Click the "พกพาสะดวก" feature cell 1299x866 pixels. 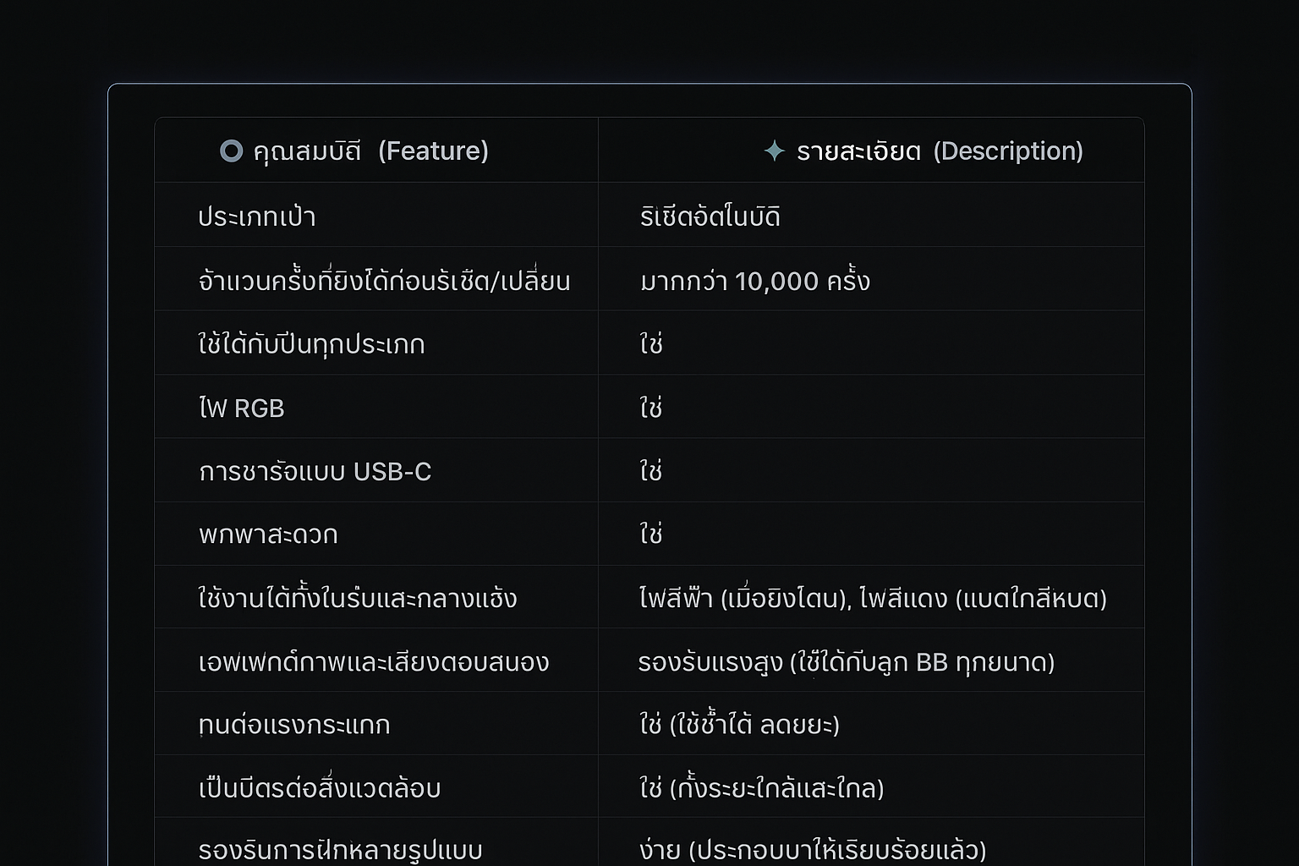click(x=268, y=534)
